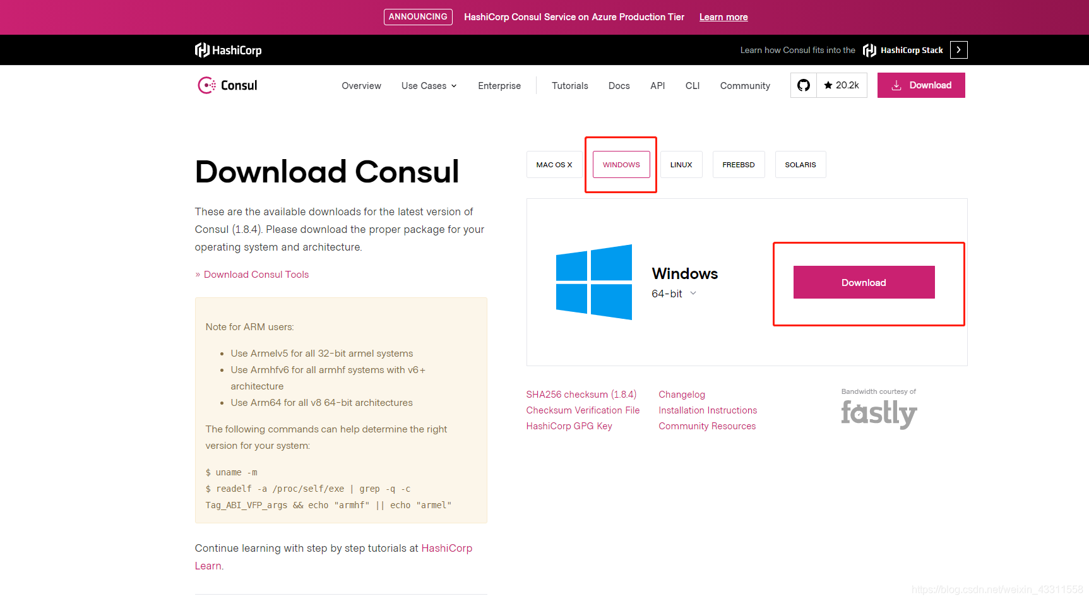Open the Changelog link
This screenshot has height=601, width=1089.
click(x=682, y=395)
